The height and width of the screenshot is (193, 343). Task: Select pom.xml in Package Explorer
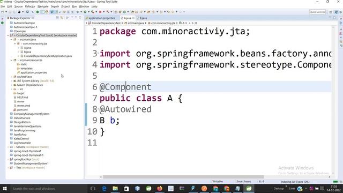[23, 110]
